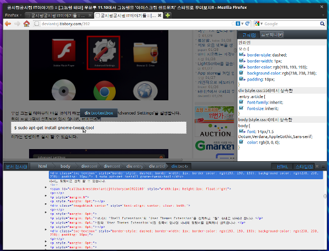
Task: Select the div.article breadcrumb
Action: pyautogui.click(x=157, y=166)
